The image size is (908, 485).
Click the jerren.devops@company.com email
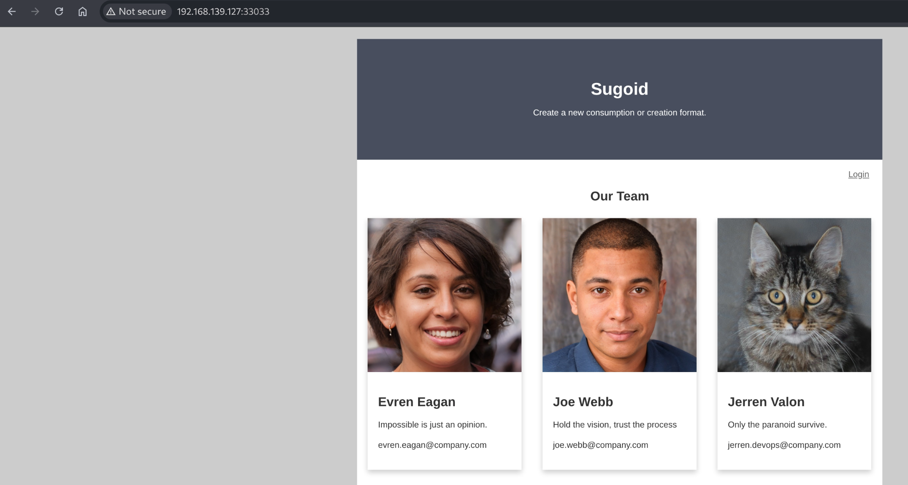(784, 445)
